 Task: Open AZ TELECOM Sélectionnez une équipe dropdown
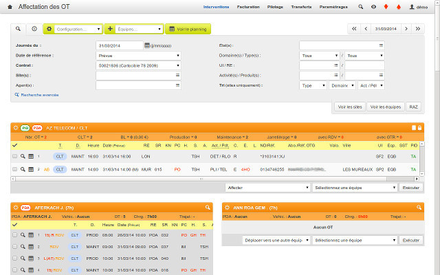[x=355, y=188]
